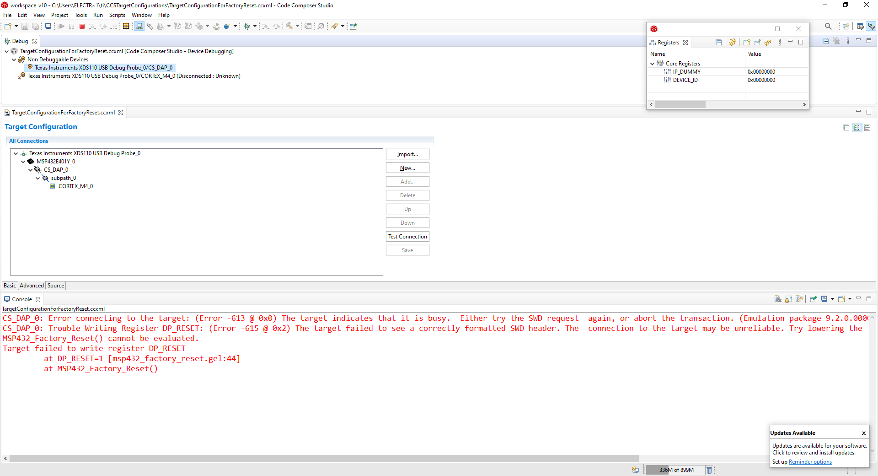Click the Search magnifier icon in toolbar
Screen dimensions: 878x476
[828, 27]
